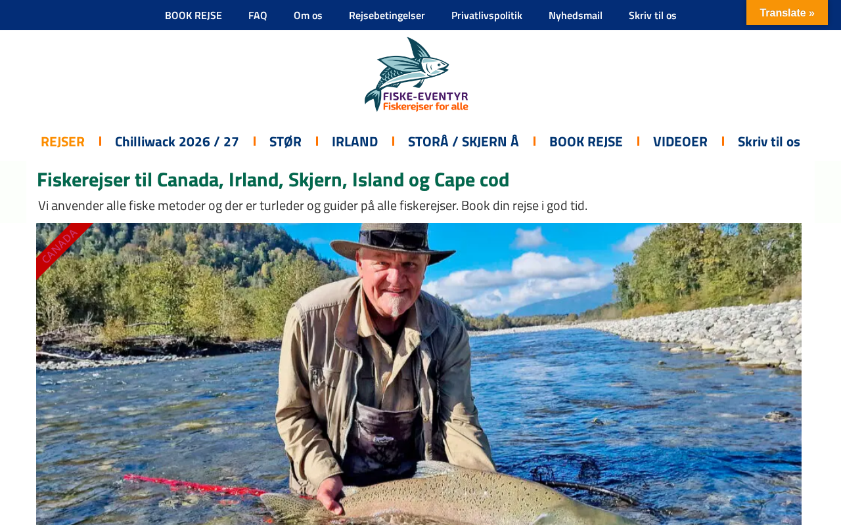Open STORÅ / SKJERN Å menu item
The width and height of the screenshot is (841, 525).
[463, 141]
